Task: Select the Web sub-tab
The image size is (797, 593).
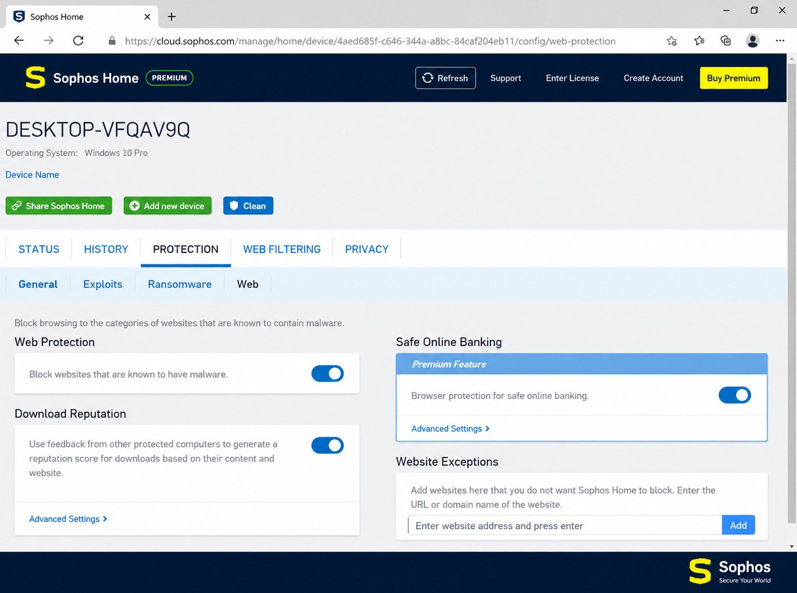Action: 248,284
